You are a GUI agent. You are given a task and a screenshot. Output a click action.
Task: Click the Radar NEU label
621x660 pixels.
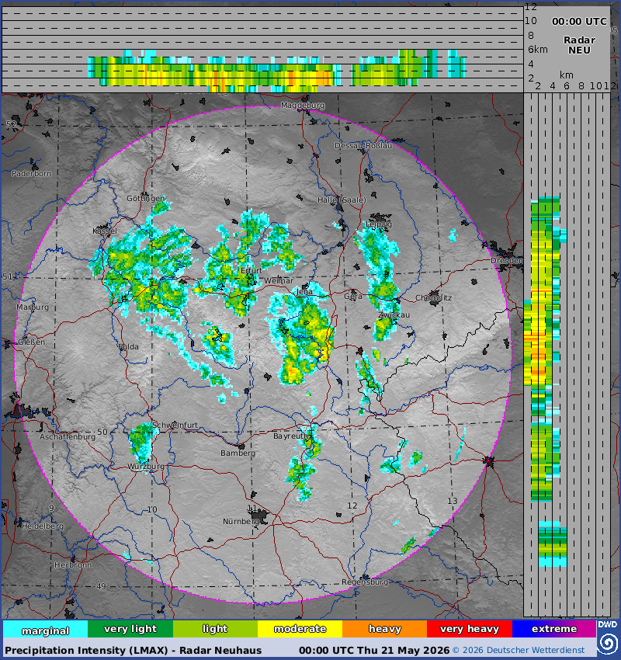click(x=579, y=45)
